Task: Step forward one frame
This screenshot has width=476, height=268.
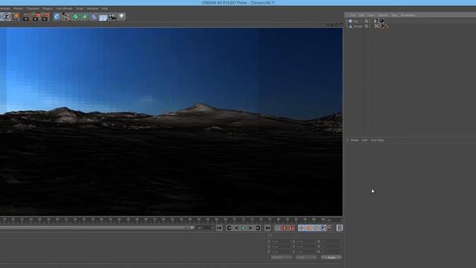Action: 251,228
